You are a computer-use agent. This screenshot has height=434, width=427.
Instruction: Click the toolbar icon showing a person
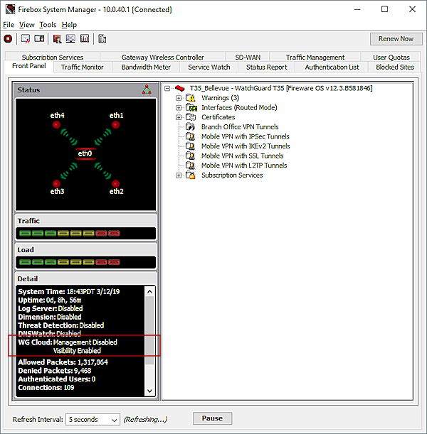pyautogui.click(x=57, y=39)
